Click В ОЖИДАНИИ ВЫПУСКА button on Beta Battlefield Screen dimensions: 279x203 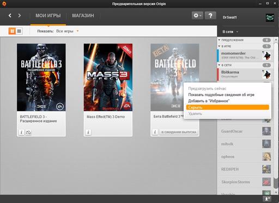(179, 132)
